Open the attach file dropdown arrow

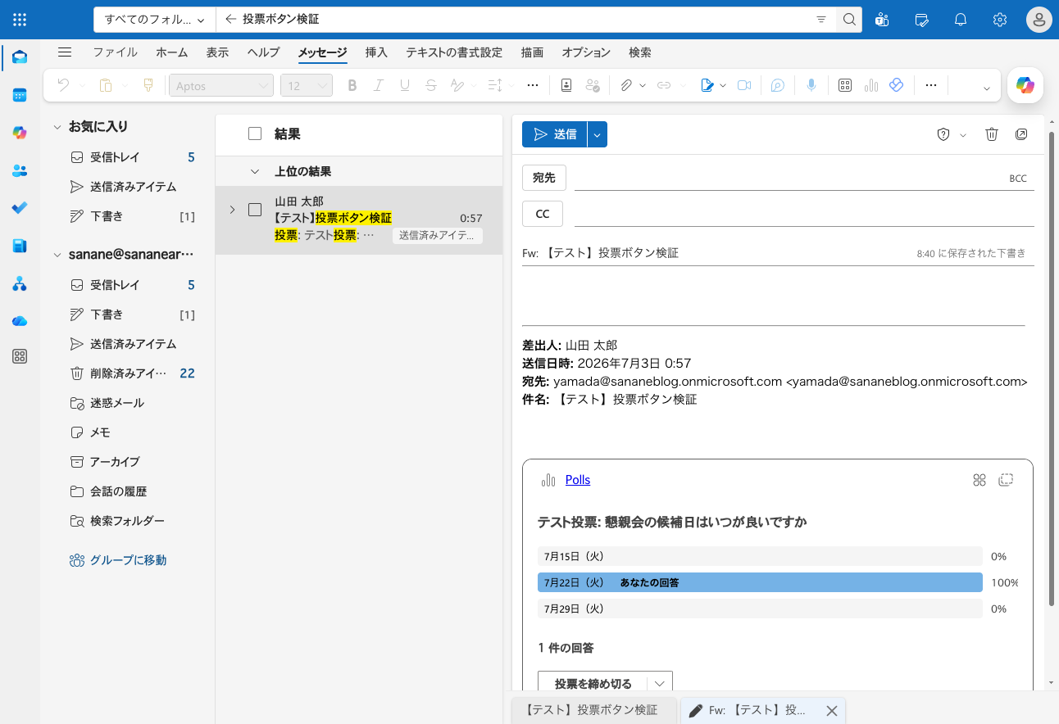point(643,85)
